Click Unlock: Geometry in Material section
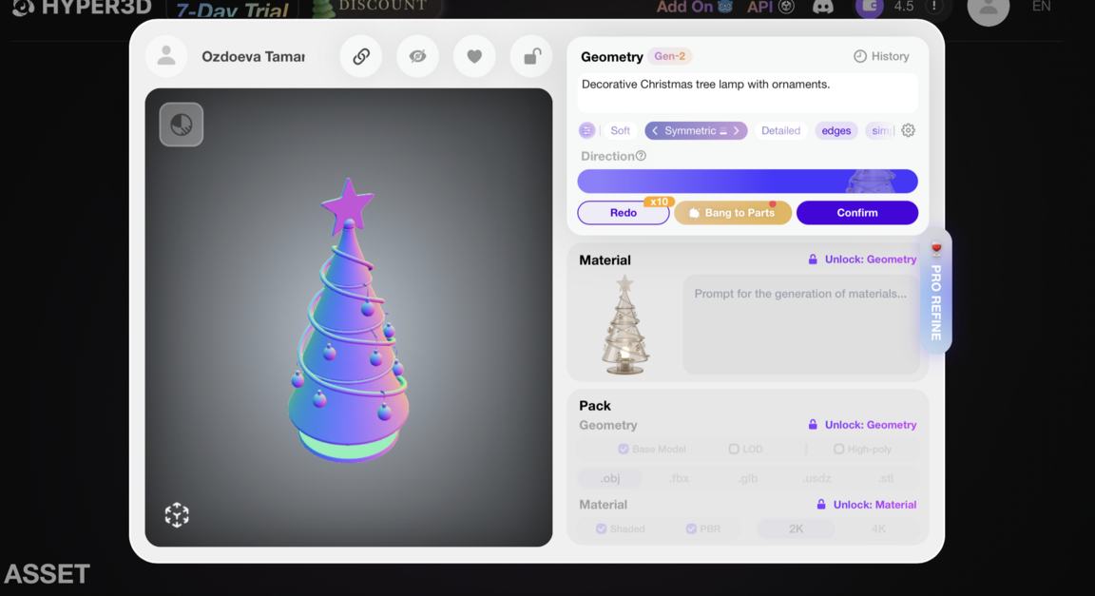 pos(862,260)
